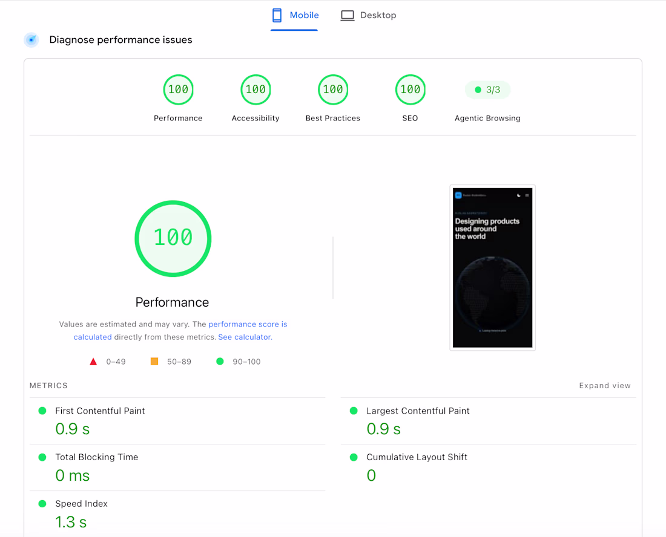Open the 'performance score is' link
The width and height of the screenshot is (666, 537).
click(248, 324)
